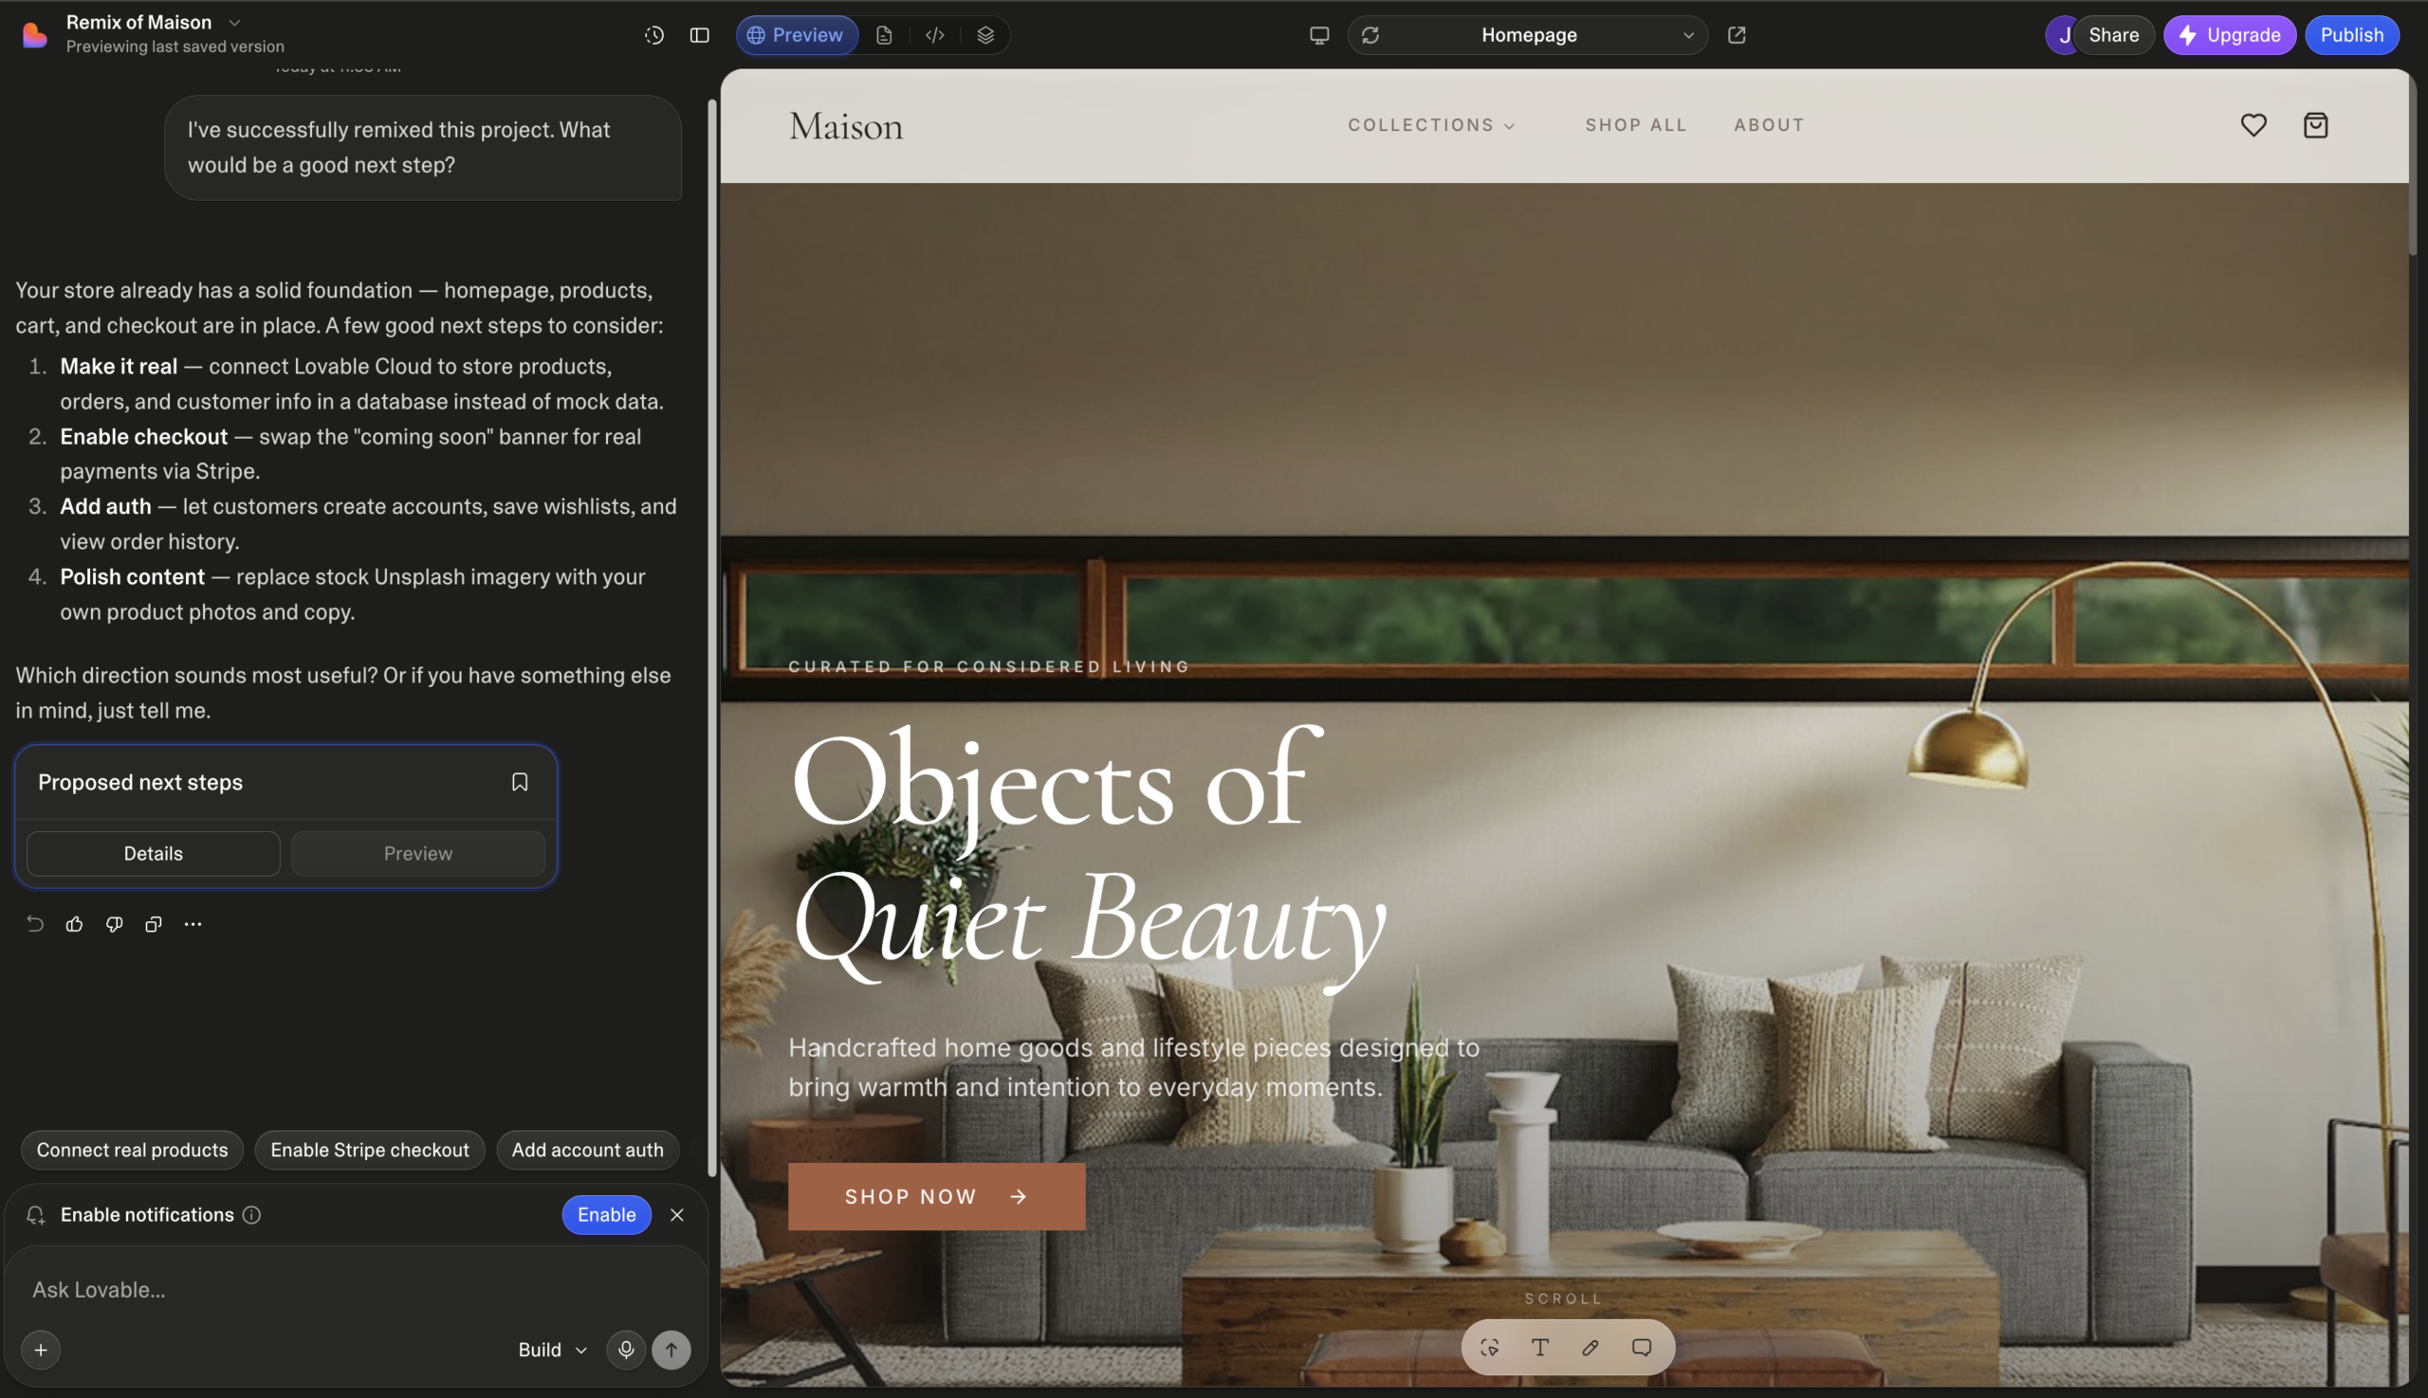Expand the Remix of Maison project menu
Screen dimensions: 2428x1398
(234, 22)
